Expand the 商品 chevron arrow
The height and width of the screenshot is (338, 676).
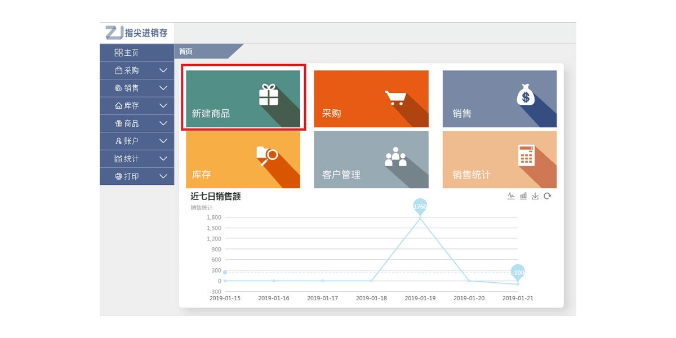(163, 123)
